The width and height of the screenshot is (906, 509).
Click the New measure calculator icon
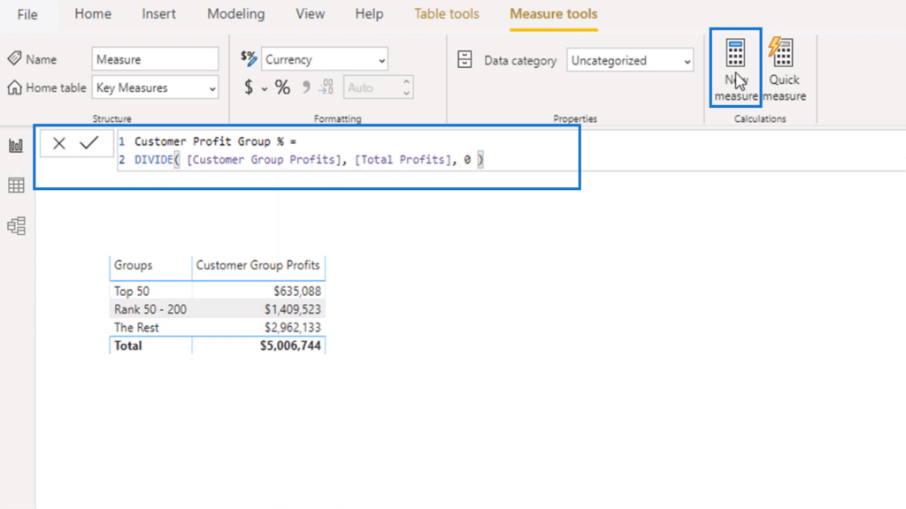coord(735,52)
